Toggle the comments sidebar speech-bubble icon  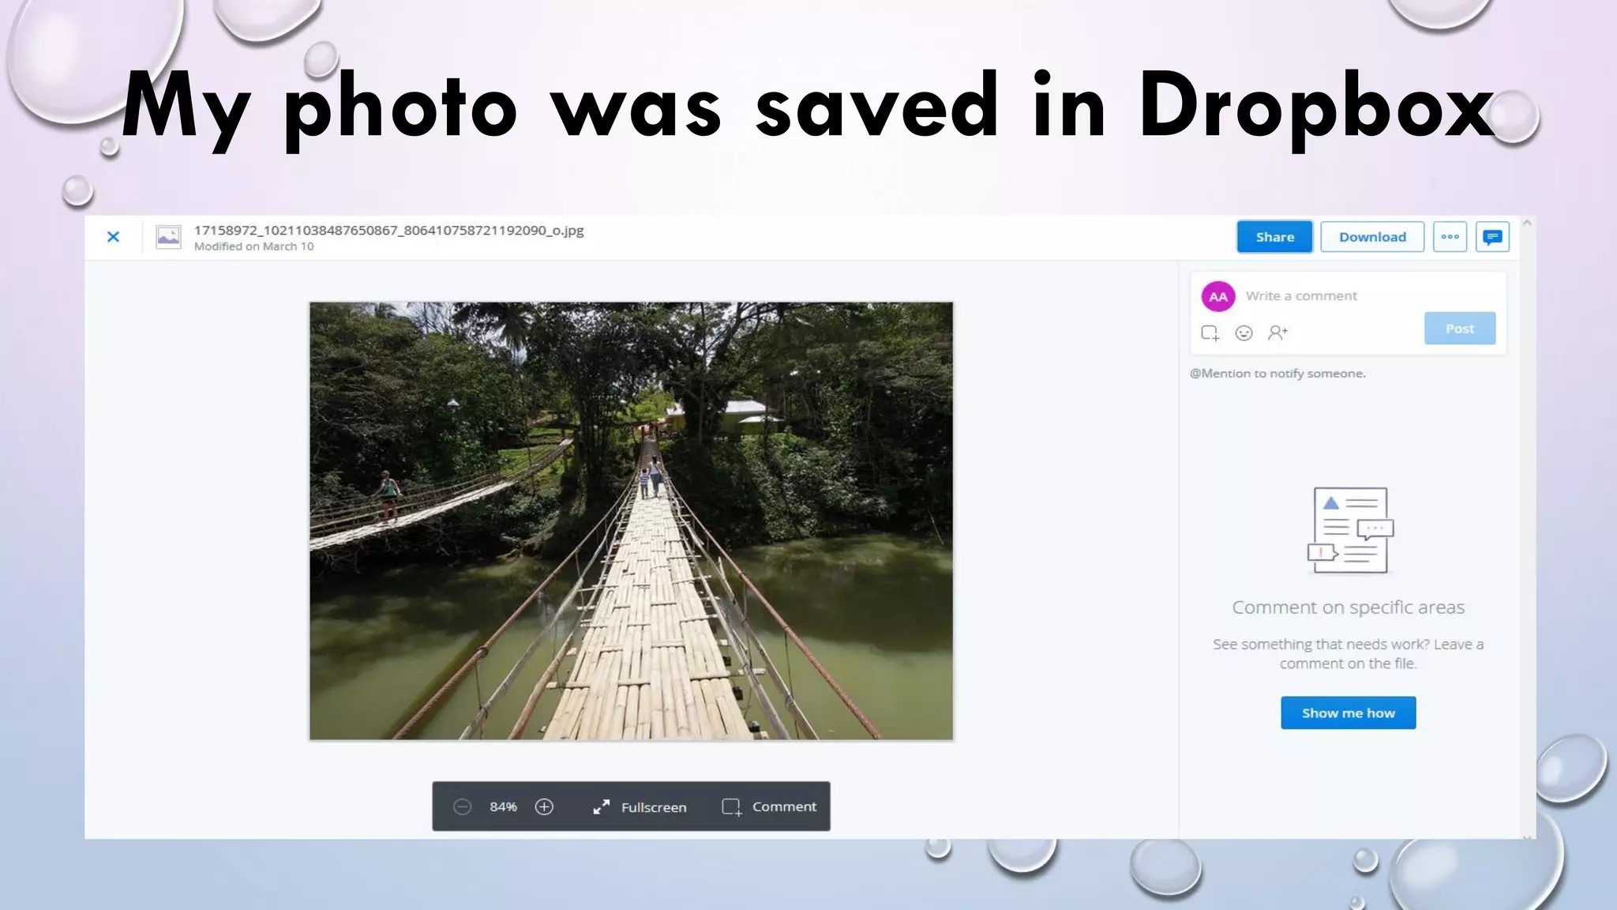[1492, 237]
